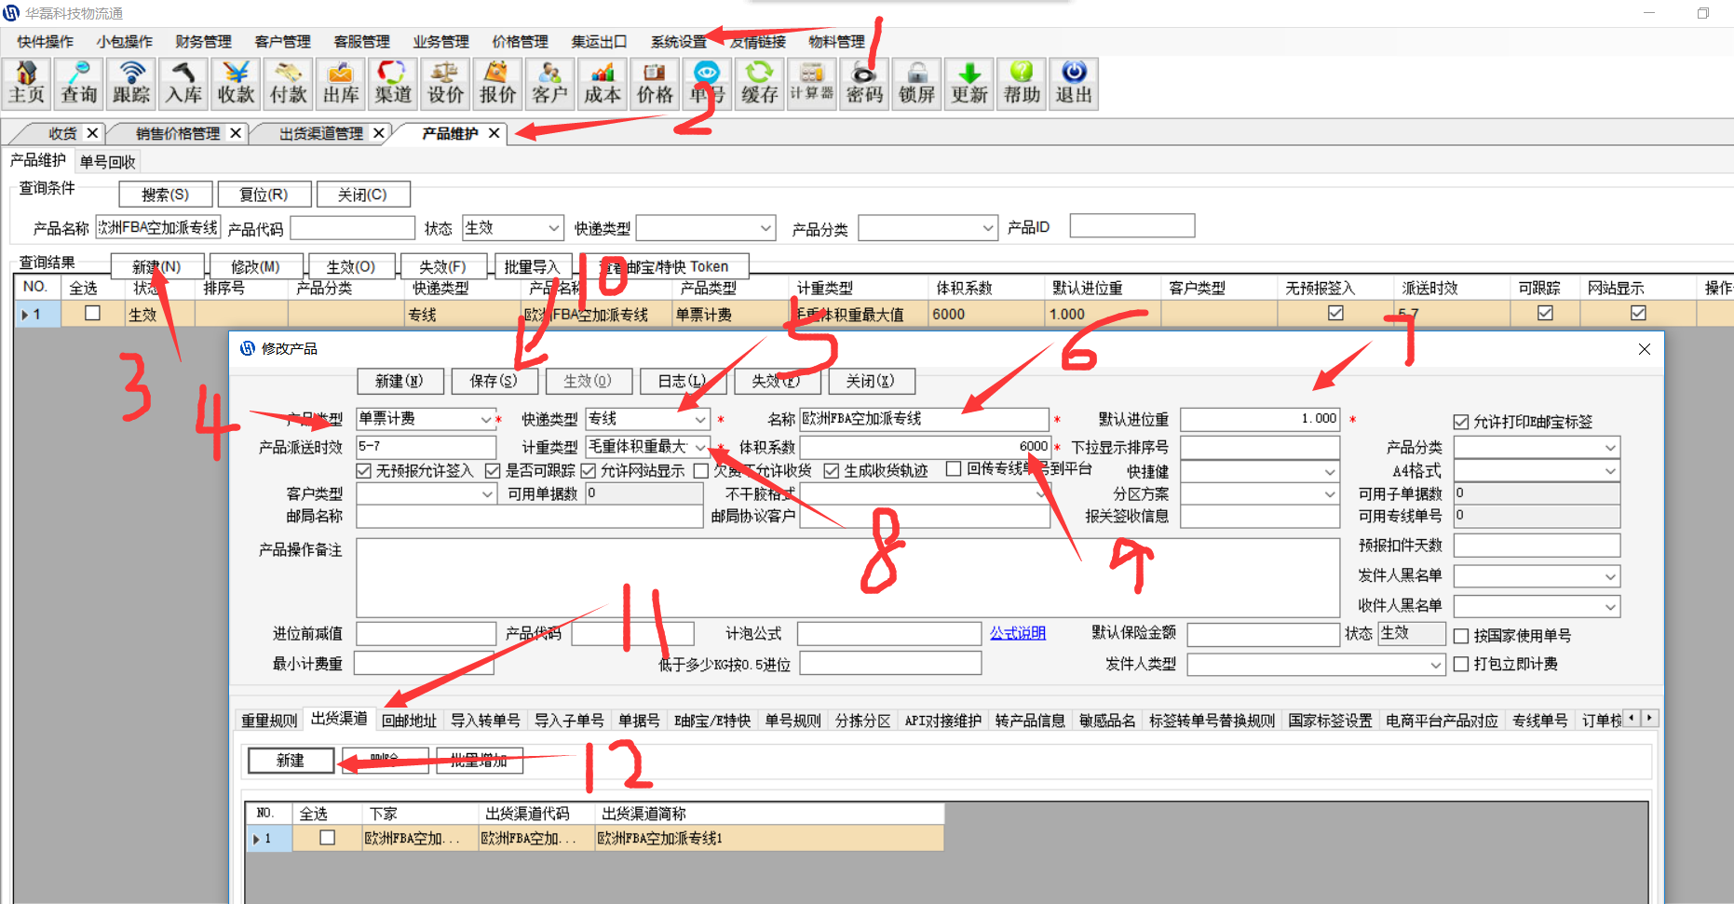Click the 跟踪 tracking toolbar icon
Screen dimensions: 1734x904
click(x=131, y=84)
